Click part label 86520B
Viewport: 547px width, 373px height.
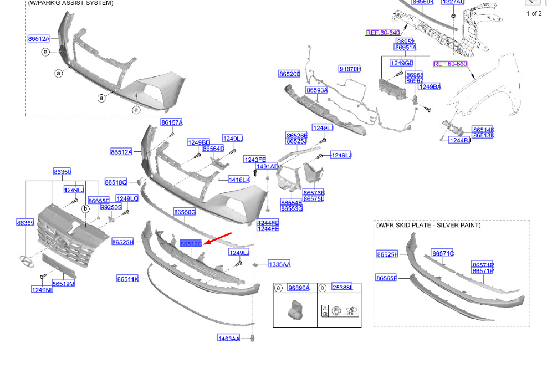[x=289, y=74]
